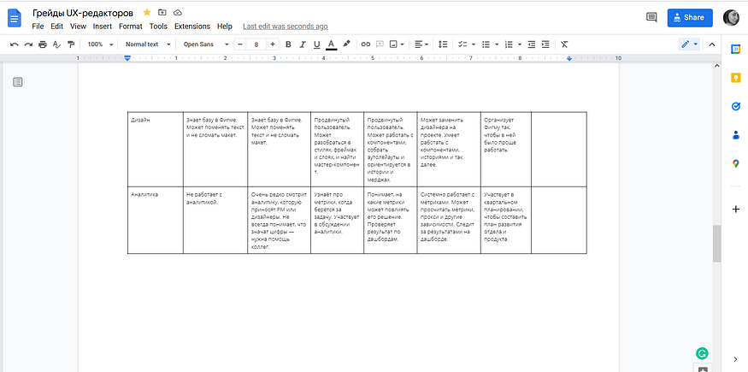
Task: Insert a link via toolbar icon
Action: tap(365, 44)
